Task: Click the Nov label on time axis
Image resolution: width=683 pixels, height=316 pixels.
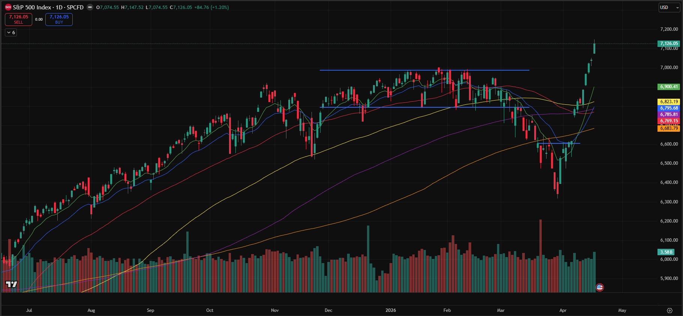Action: (x=275, y=310)
